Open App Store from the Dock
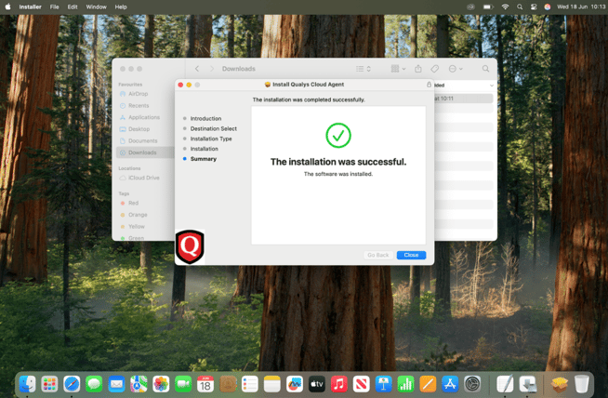Screen dimensions: 608x398 coord(450,384)
